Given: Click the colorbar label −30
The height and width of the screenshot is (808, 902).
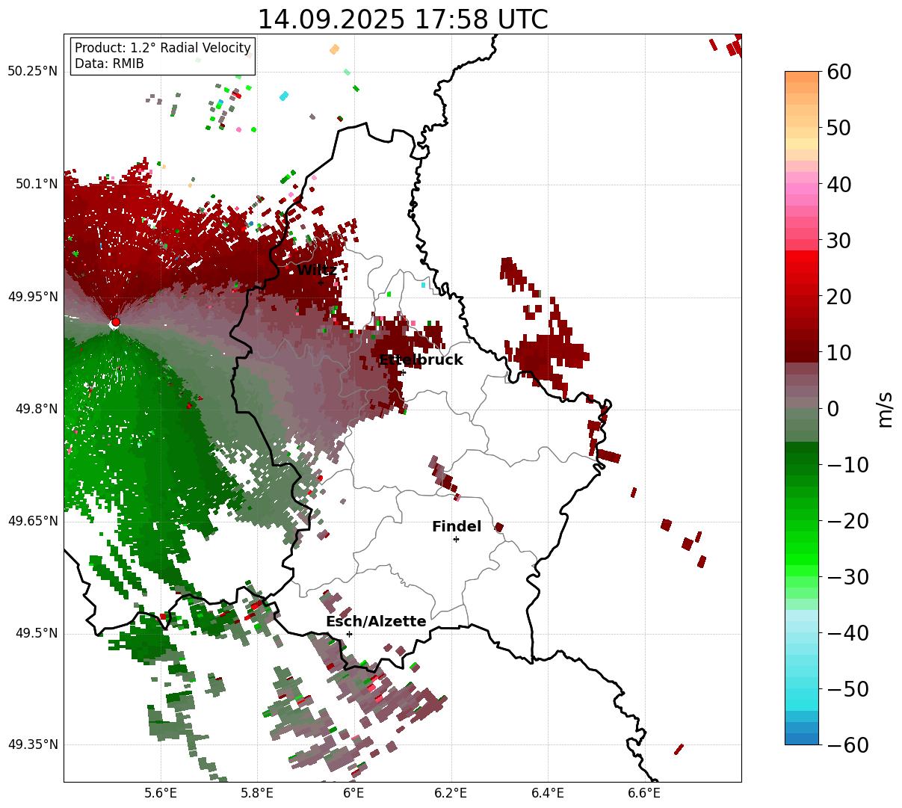Looking at the screenshot, I should (x=847, y=577).
